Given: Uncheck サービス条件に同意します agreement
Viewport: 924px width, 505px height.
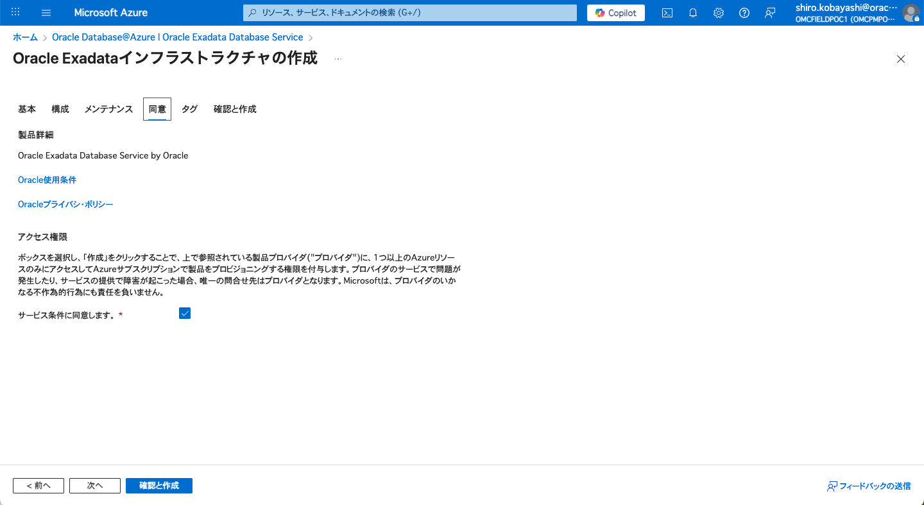Looking at the screenshot, I should point(185,313).
